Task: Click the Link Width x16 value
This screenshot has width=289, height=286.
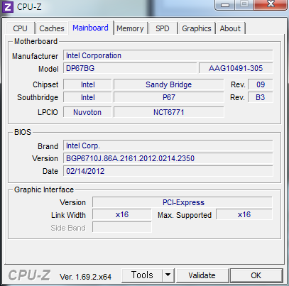Action: [x=122, y=214]
